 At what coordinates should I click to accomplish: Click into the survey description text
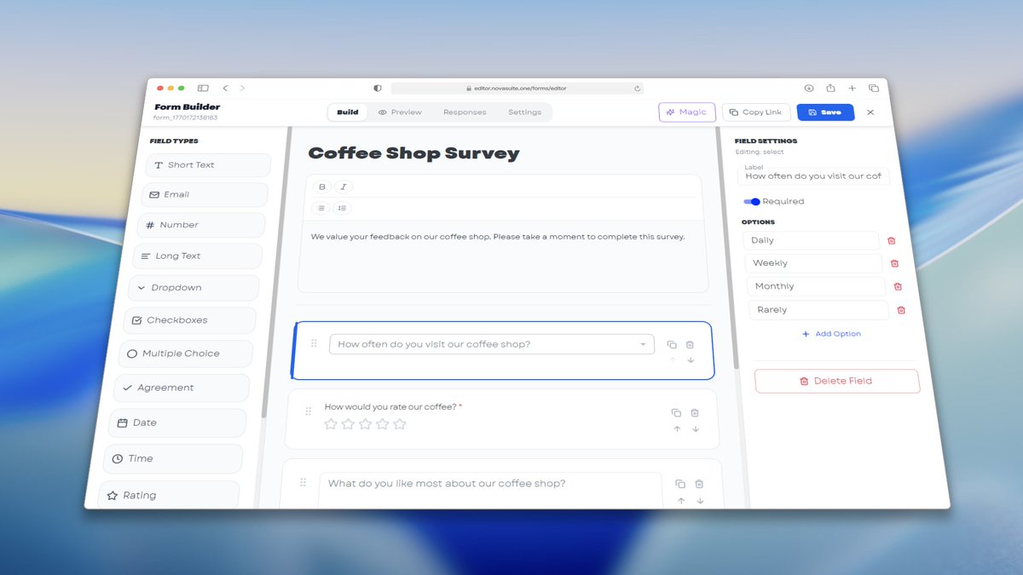pos(498,237)
